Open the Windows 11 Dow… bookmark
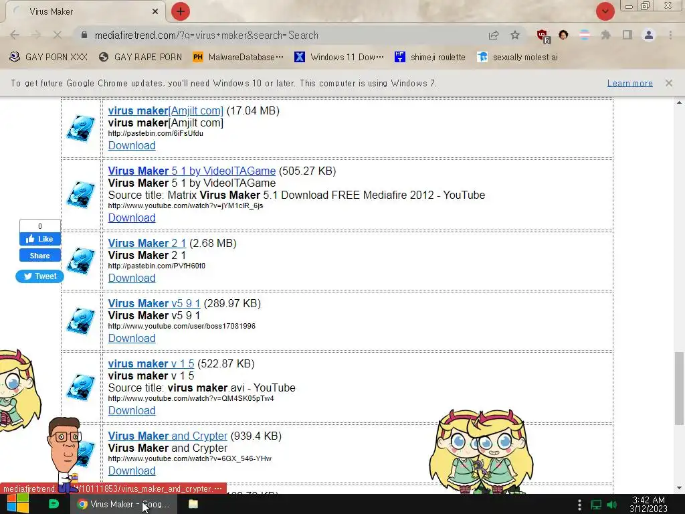This screenshot has width=685, height=514. click(339, 57)
